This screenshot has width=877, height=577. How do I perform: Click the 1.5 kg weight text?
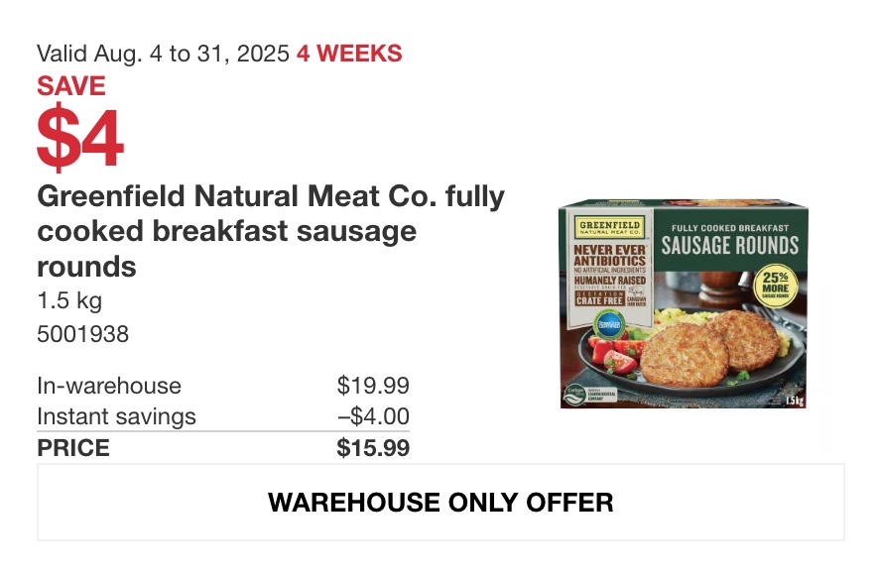(69, 300)
